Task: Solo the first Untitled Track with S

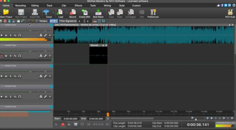Action: [x=11, y=35]
